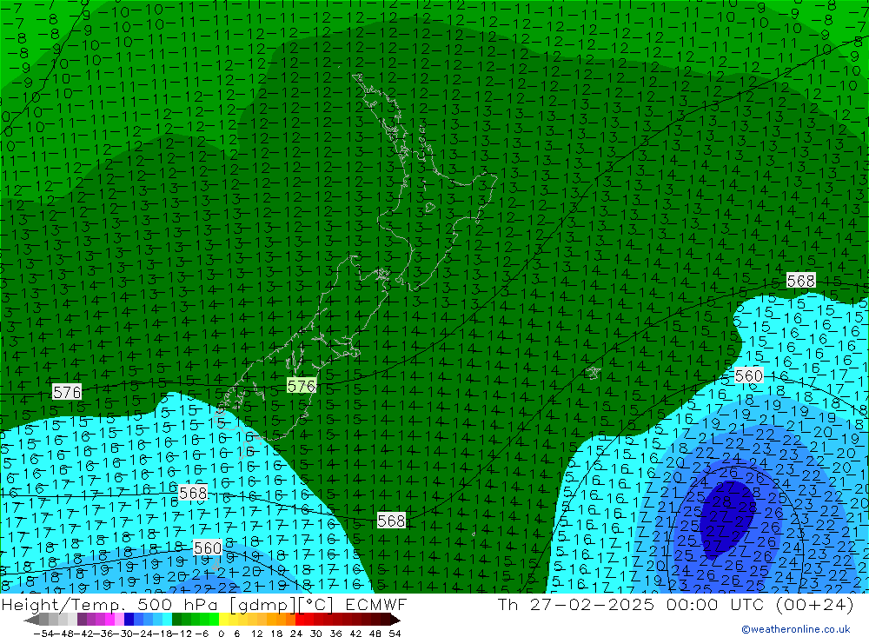Click the dark green -12°C colorbar swatch

176,620
